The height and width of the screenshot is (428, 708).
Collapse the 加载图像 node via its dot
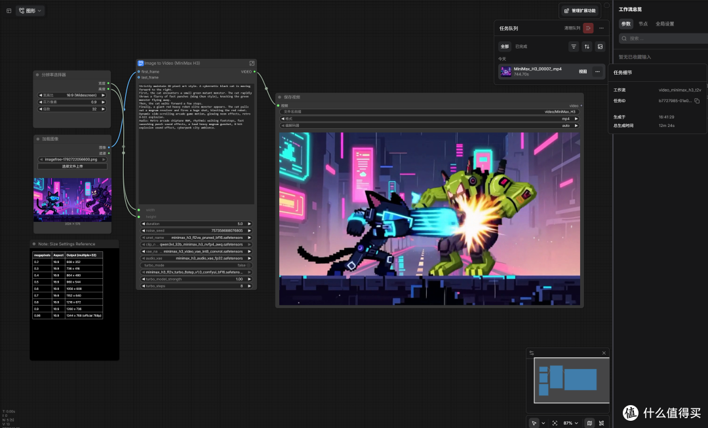click(37, 139)
